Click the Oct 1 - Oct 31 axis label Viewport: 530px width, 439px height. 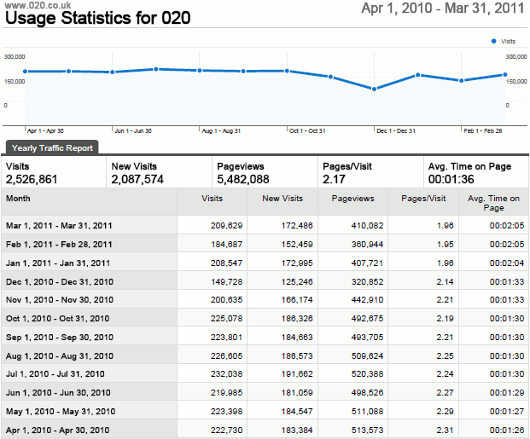[x=307, y=130]
